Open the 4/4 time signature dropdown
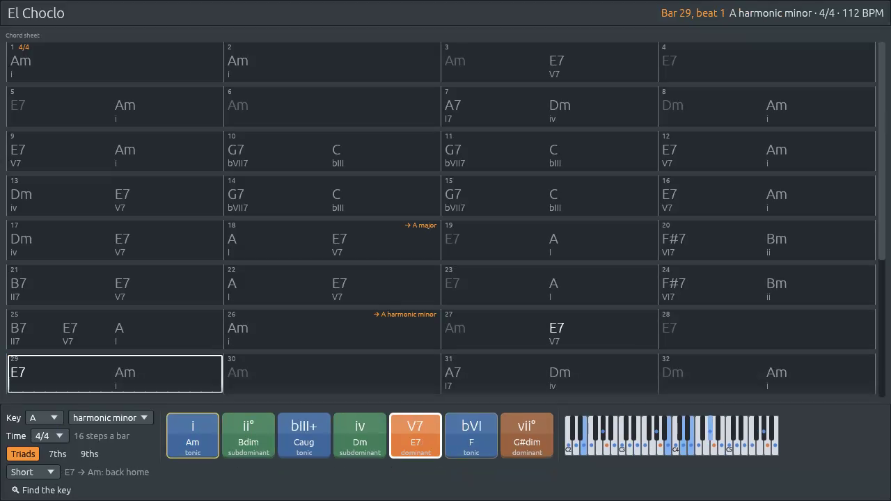The width and height of the screenshot is (891, 501). pos(49,436)
